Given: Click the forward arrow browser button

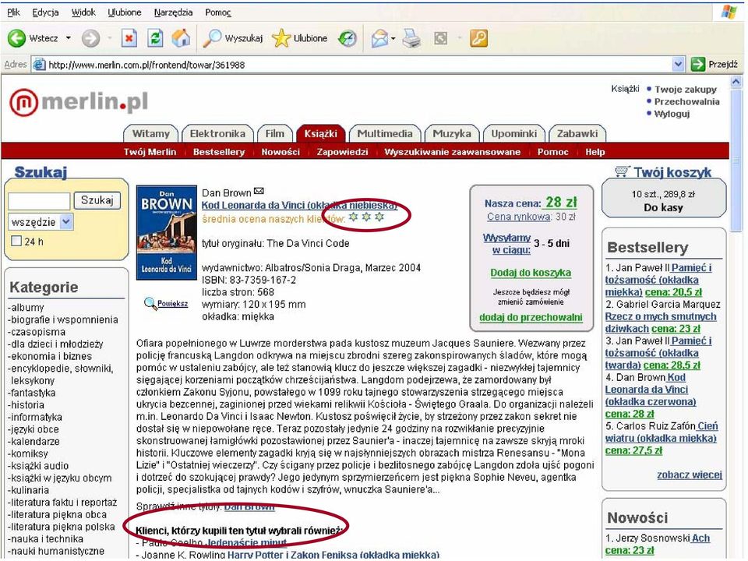Looking at the screenshot, I should 90,38.
